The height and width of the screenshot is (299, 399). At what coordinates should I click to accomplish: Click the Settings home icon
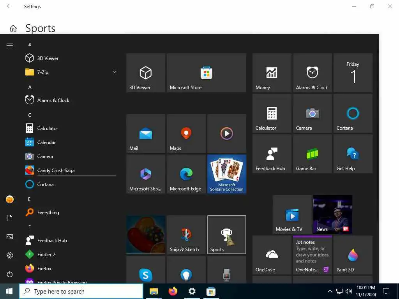(x=13, y=28)
